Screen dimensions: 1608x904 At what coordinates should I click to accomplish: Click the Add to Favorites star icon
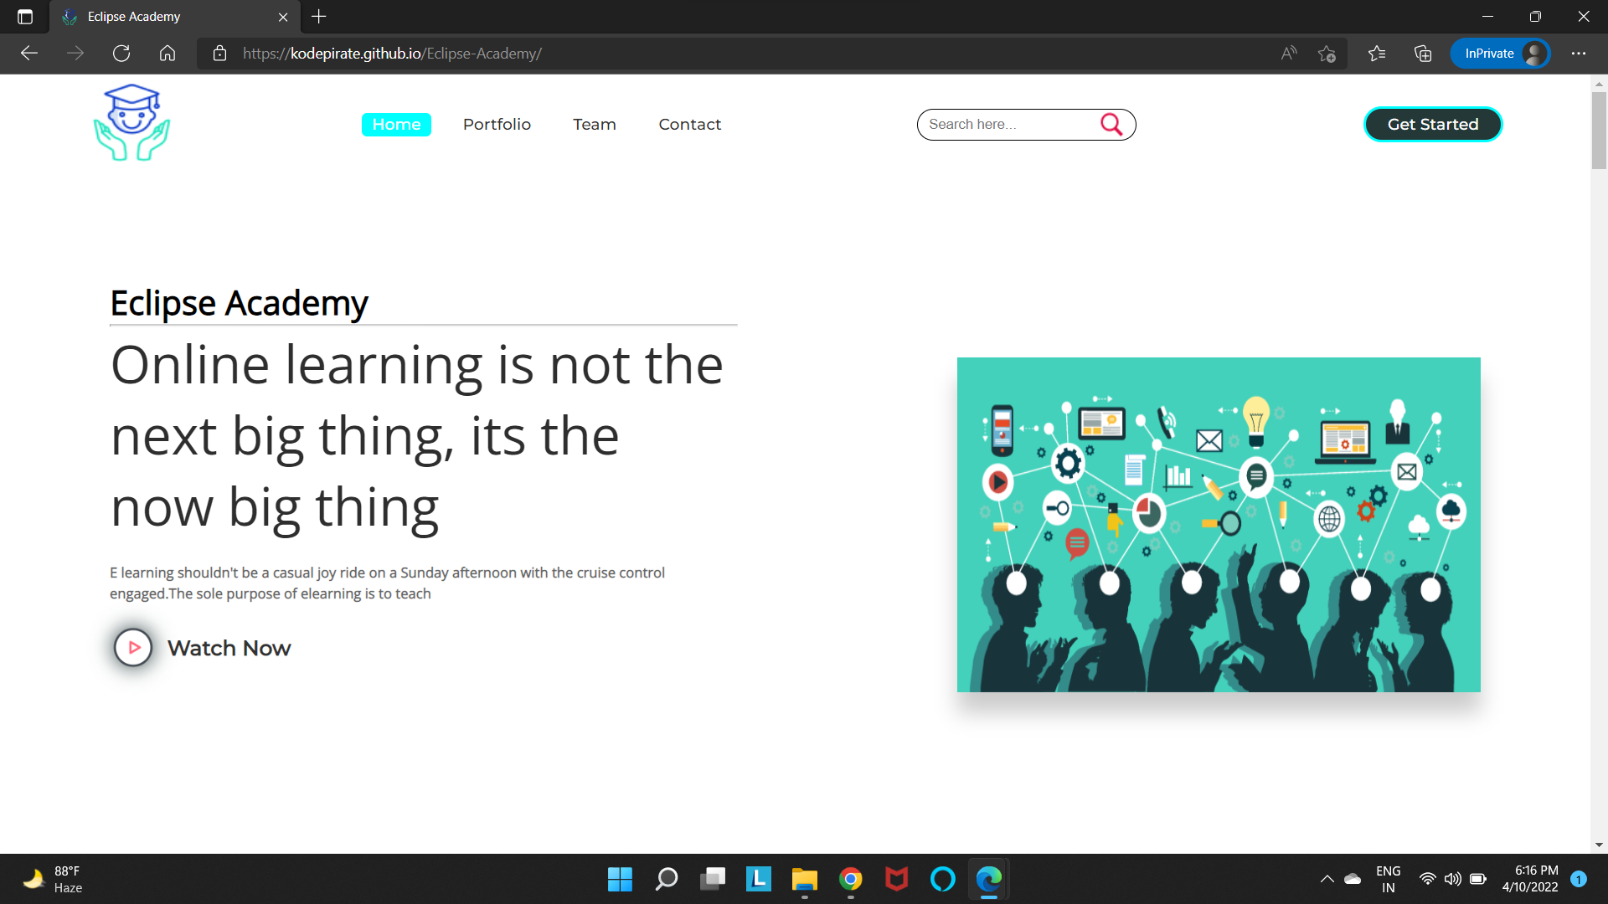pyautogui.click(x=1327, y=53)
